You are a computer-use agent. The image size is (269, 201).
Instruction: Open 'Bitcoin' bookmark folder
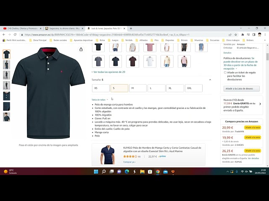coord(182,40)
